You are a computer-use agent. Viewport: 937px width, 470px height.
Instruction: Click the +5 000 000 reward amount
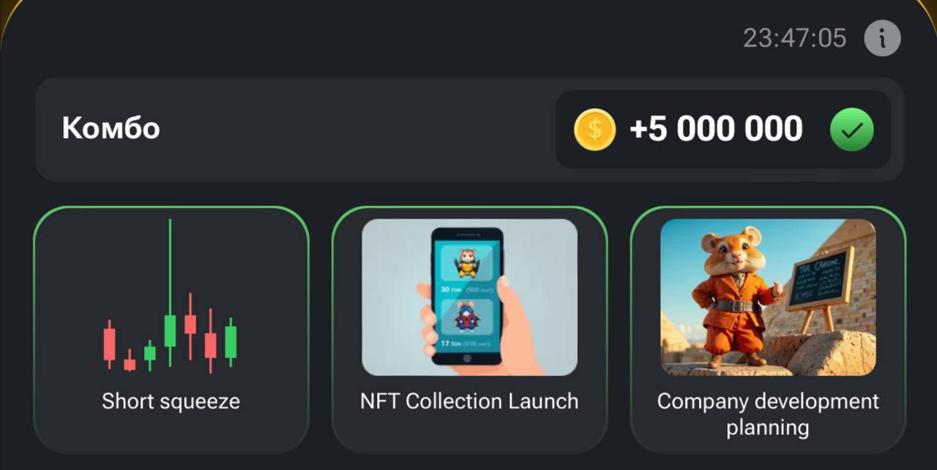(x=716, y=129)
